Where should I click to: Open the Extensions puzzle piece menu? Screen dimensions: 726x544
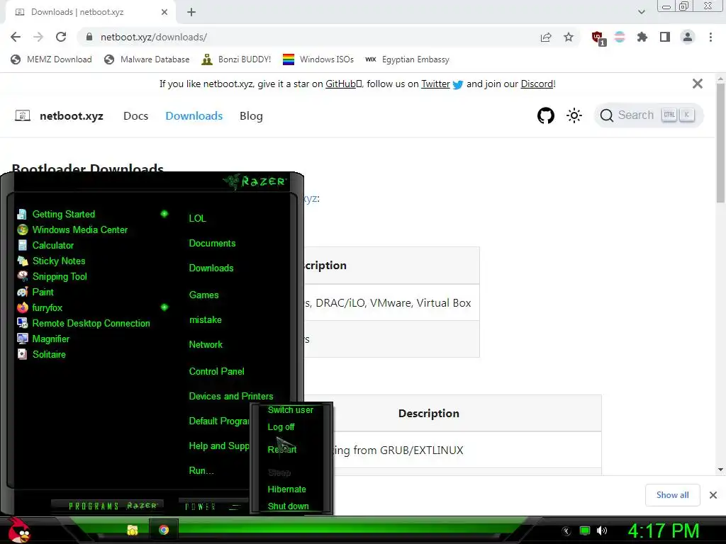(x=642, y=37)
